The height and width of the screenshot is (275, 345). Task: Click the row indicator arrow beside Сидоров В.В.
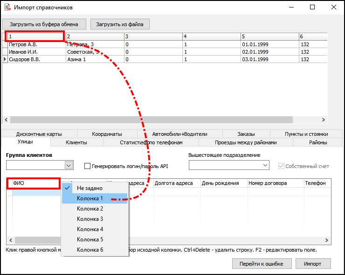5,60
